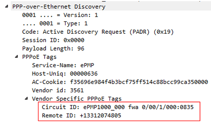211x124 pixels.
Task: Select the Type: 1 field line
Action: point(55,24)
